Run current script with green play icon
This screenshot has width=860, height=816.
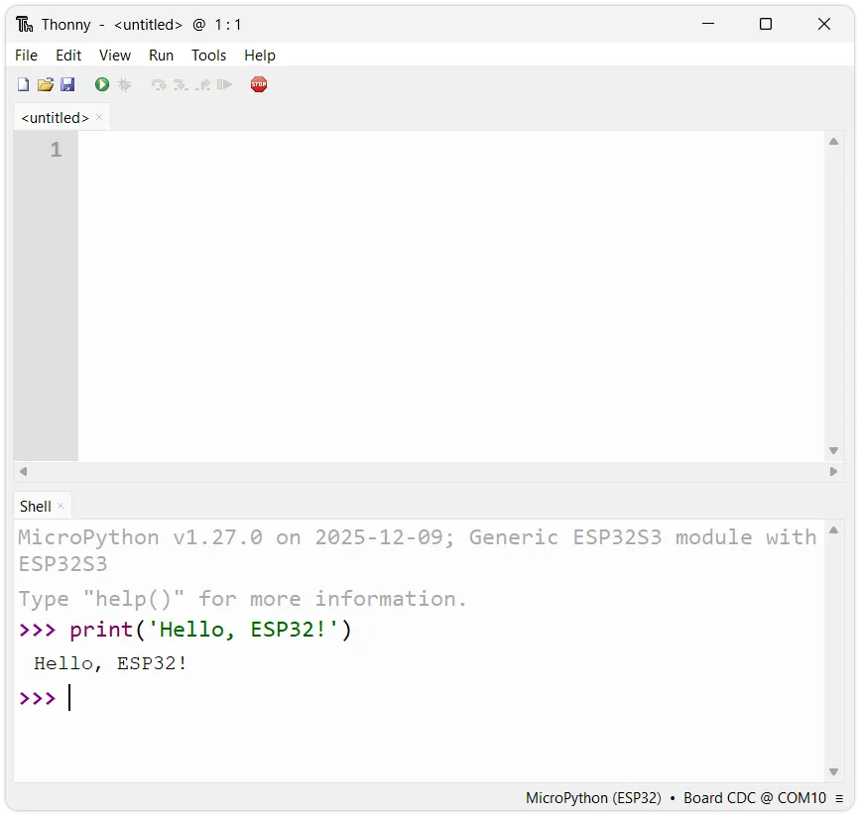[102, 85]
